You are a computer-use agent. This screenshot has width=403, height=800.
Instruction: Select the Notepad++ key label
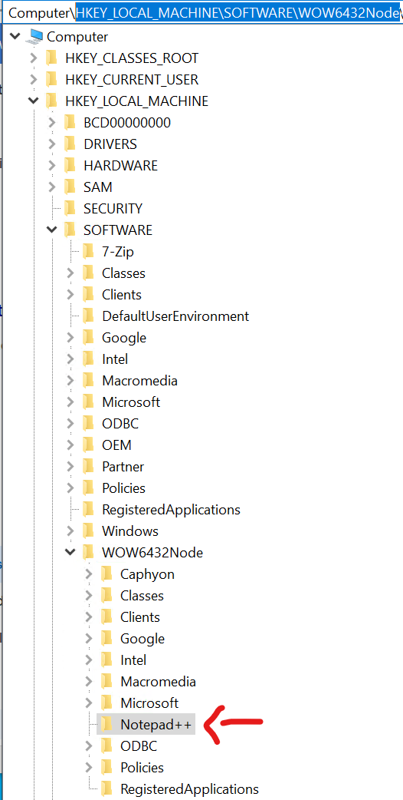(157, 724)
